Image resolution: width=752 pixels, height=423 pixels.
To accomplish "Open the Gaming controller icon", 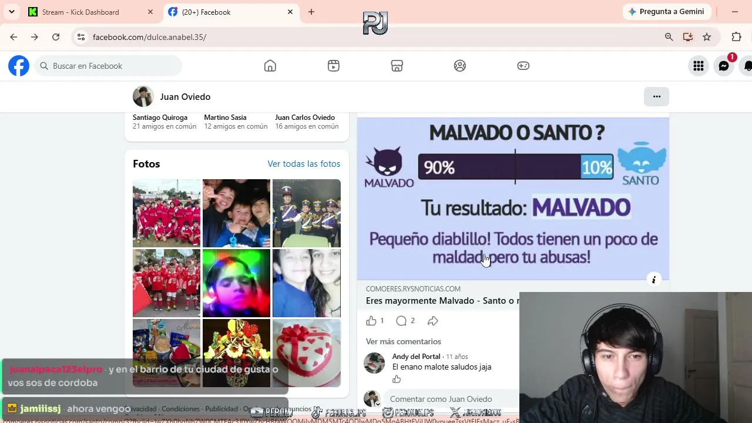I will pyautogui.click(x=523, y=66).
